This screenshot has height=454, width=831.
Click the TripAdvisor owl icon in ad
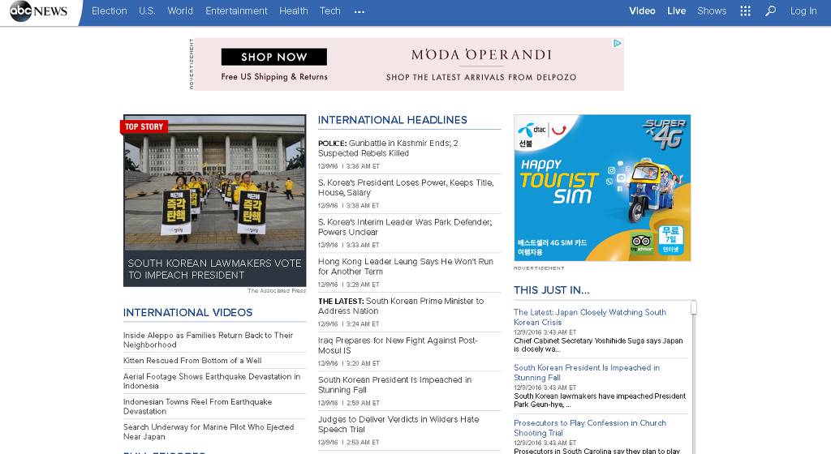[x=642, y=241]
